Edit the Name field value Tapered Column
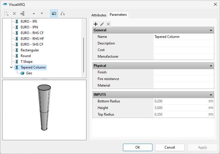 pyautogui.click(x=184, y=37)
